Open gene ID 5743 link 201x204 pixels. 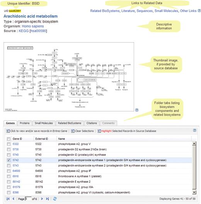15,165
